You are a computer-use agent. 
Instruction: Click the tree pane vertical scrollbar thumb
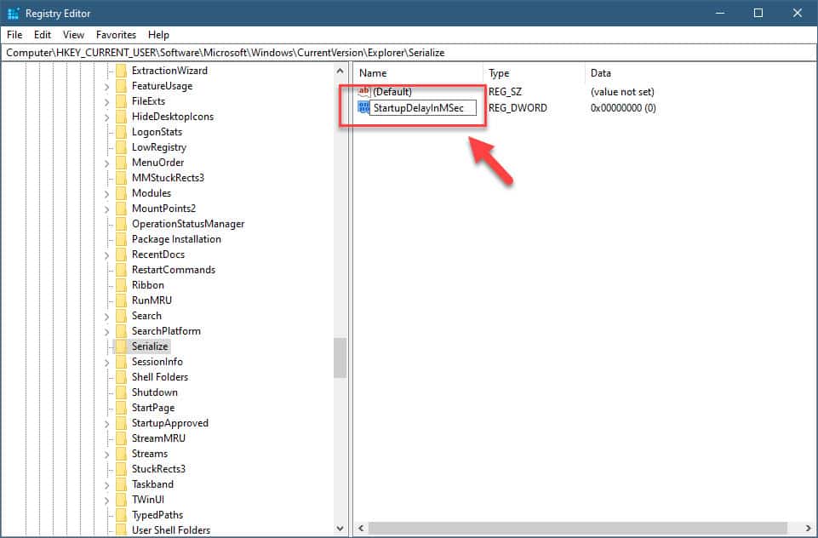(340, 358)
